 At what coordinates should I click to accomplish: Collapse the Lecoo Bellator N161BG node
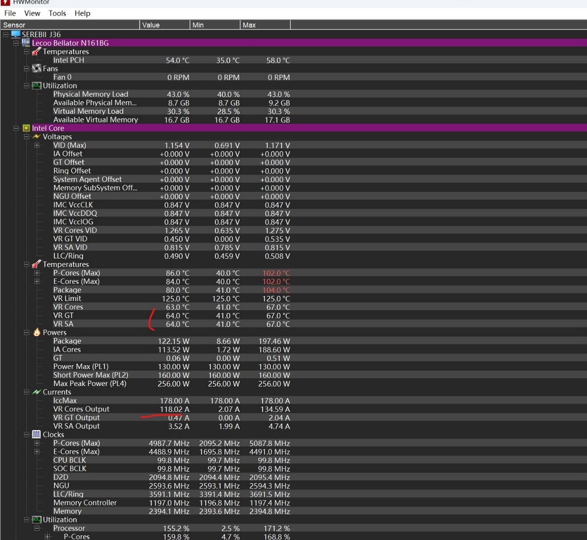coord(16,43)
